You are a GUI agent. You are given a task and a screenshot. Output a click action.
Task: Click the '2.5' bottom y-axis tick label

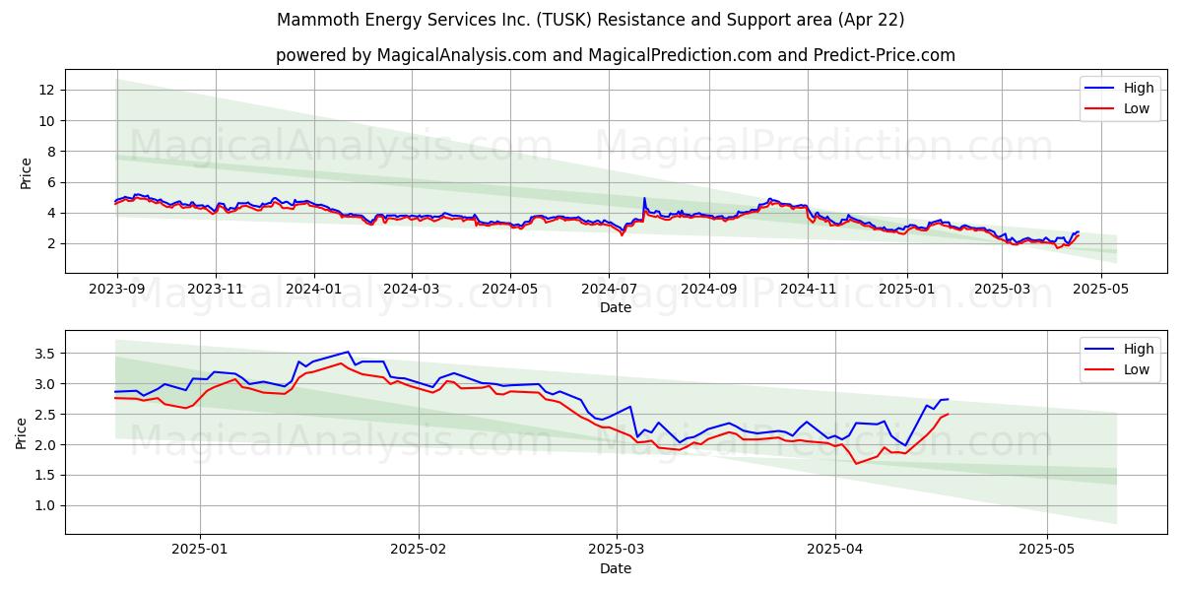47,414
